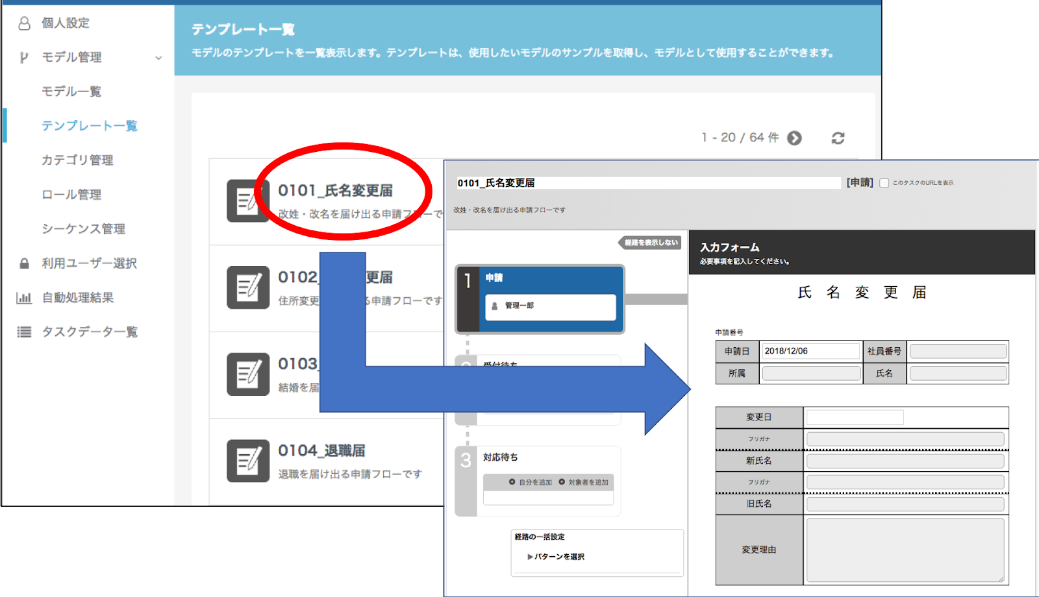Click the 変更日 input field

[x=855, y=417]
